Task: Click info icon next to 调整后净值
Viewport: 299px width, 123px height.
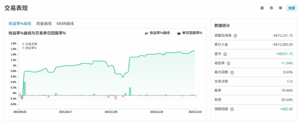Action: tap(235, 35)
